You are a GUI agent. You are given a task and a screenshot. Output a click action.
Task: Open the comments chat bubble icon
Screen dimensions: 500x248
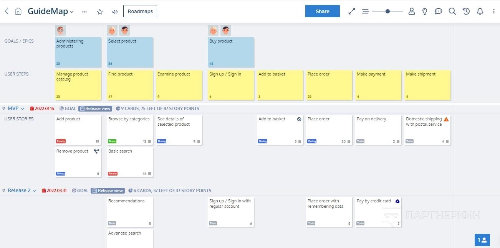point(439,11)
